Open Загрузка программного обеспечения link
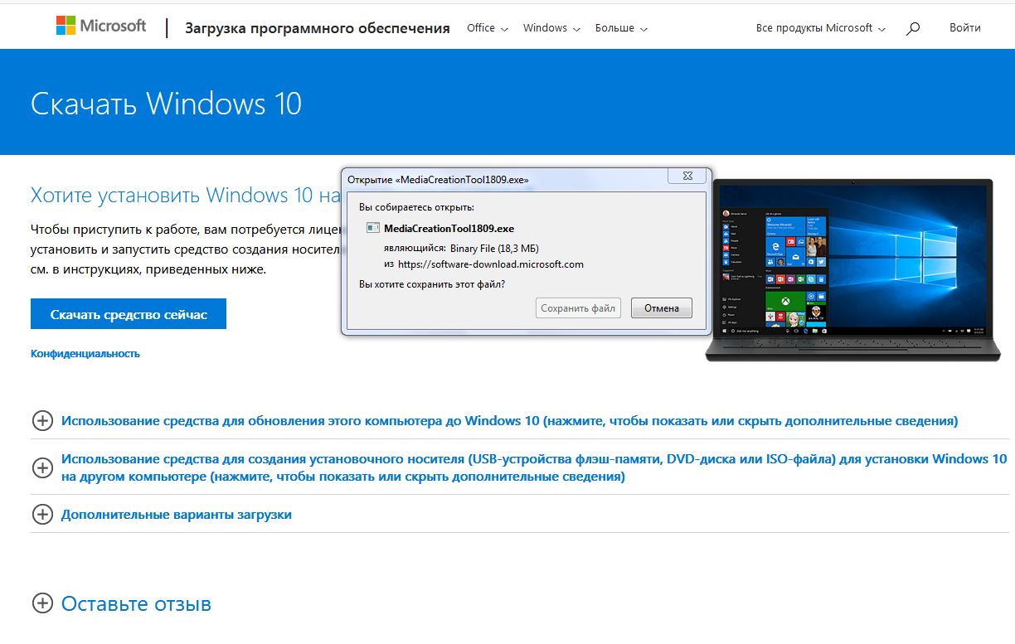Viewport: 1015px width, 644px height. point(318,28)
